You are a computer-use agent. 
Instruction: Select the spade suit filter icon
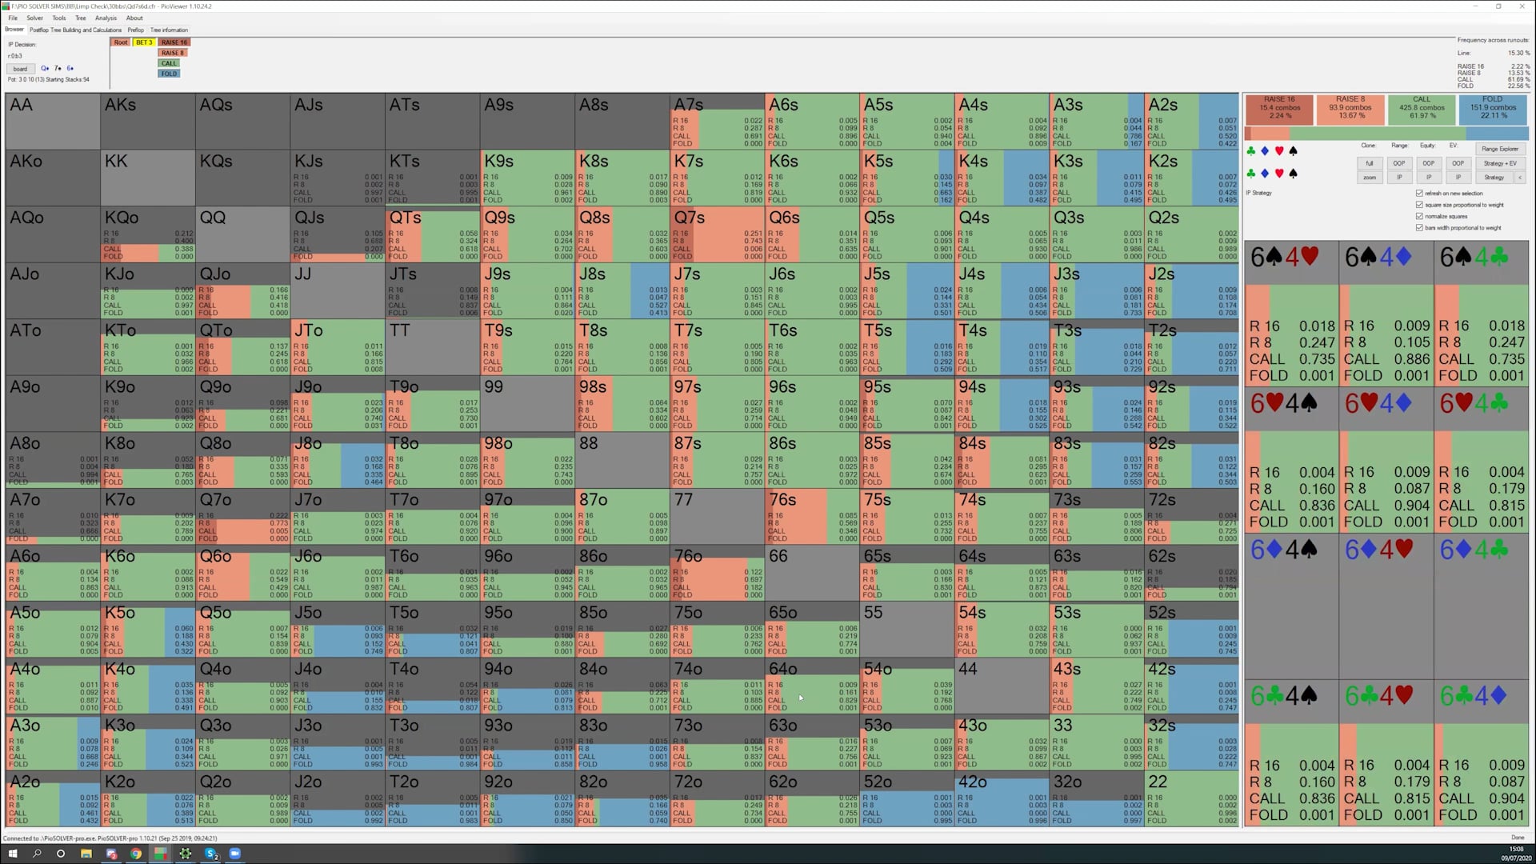pos(1294,151)
